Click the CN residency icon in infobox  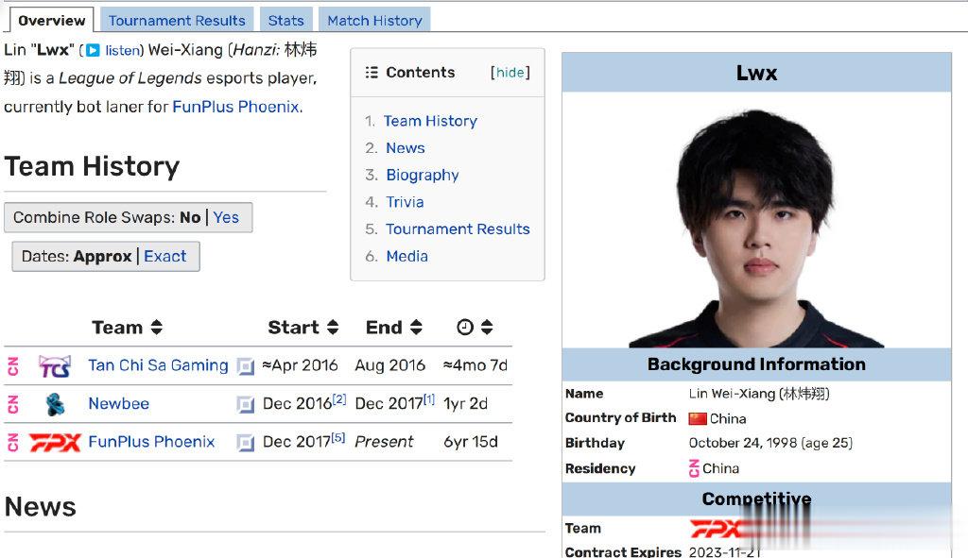pyautogui.click(x=694, y=468)
